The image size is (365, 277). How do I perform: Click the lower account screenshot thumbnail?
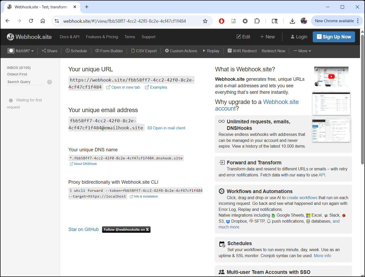point(332,130)
